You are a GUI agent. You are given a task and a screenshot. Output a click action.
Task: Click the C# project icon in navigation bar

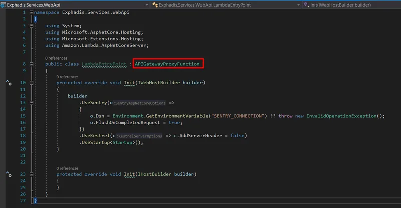(x=3, y=5)
